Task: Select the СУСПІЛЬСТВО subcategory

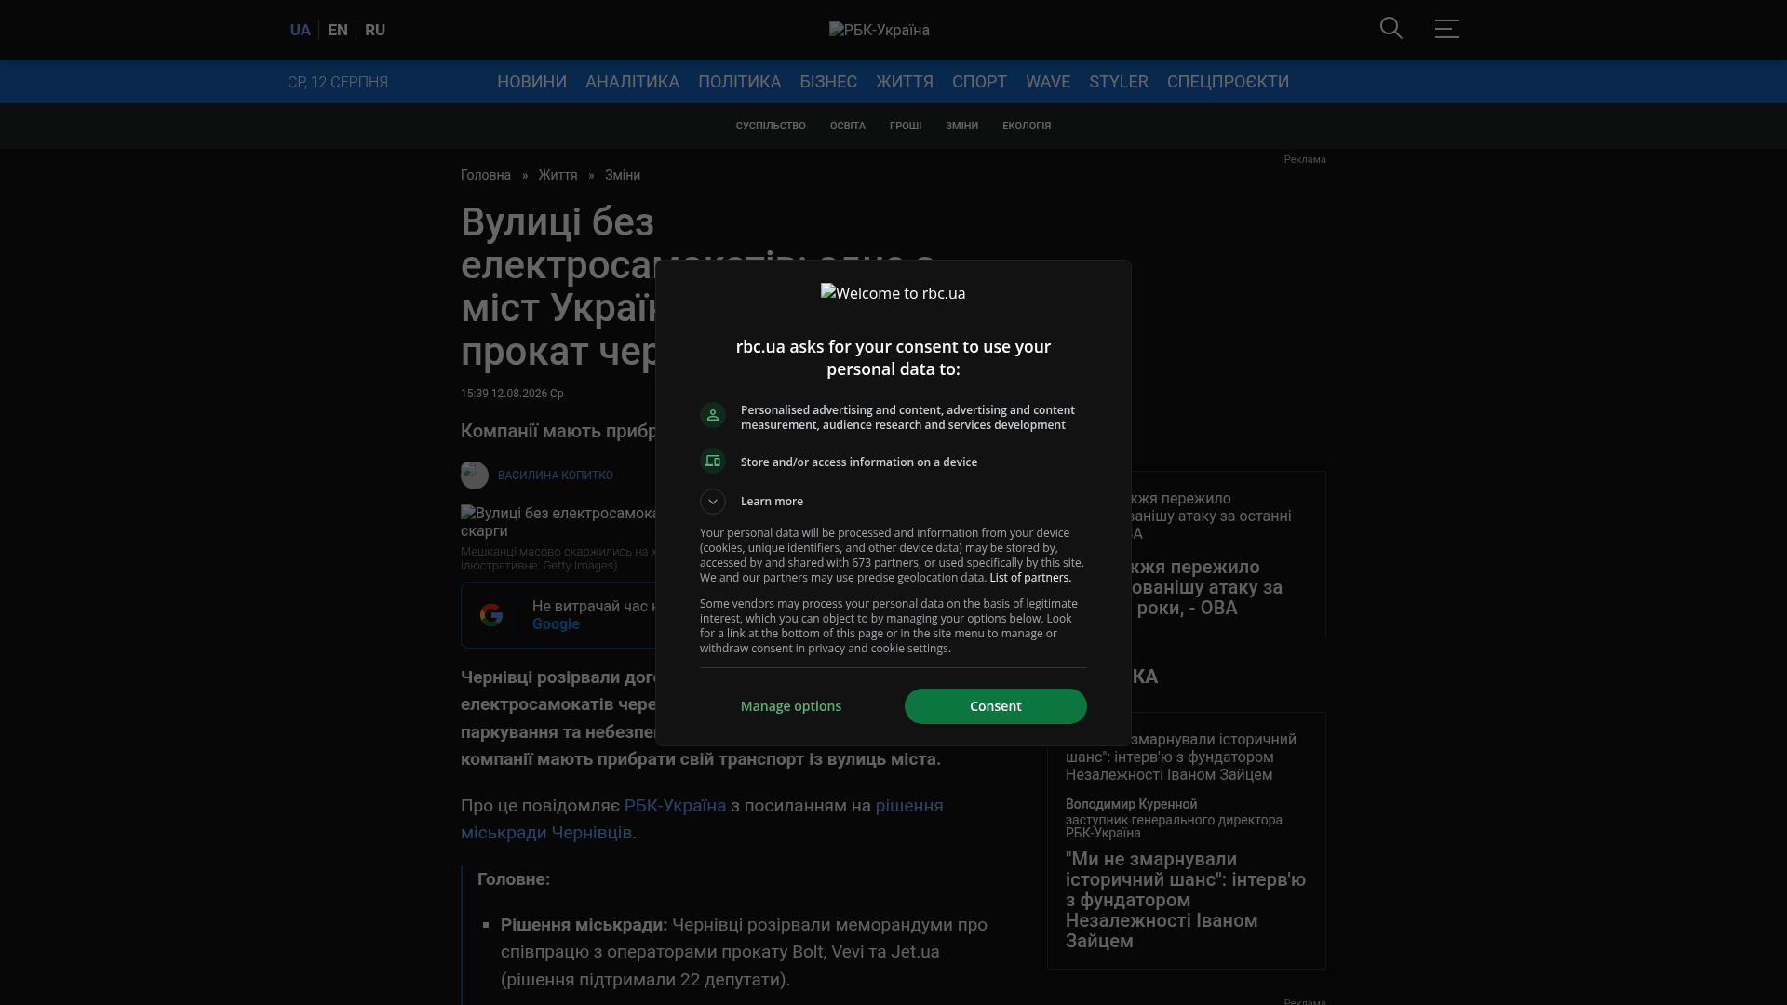Action: click(771, 126)
